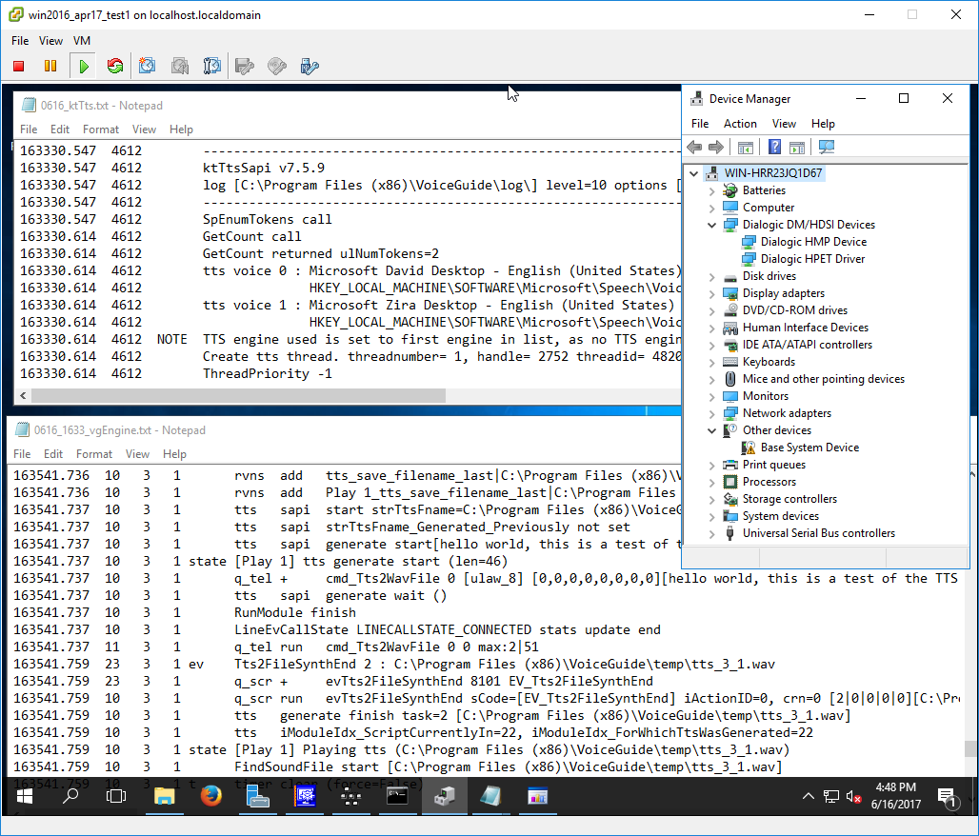The width and height of the screenshot is (979, 836).
Task: Open File menu in 0616_ktTts.txt Notepad
Action: tap(29, 129)
